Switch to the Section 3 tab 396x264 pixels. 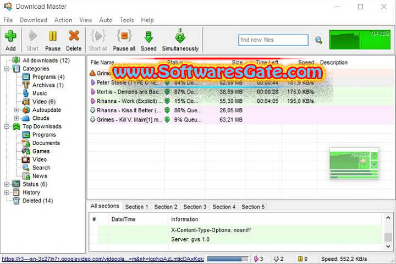coord(195,207)
